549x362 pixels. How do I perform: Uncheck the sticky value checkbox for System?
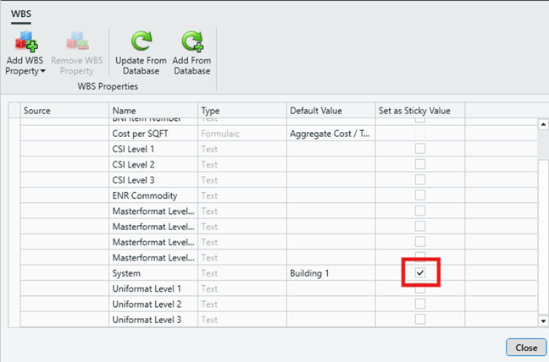420,273
